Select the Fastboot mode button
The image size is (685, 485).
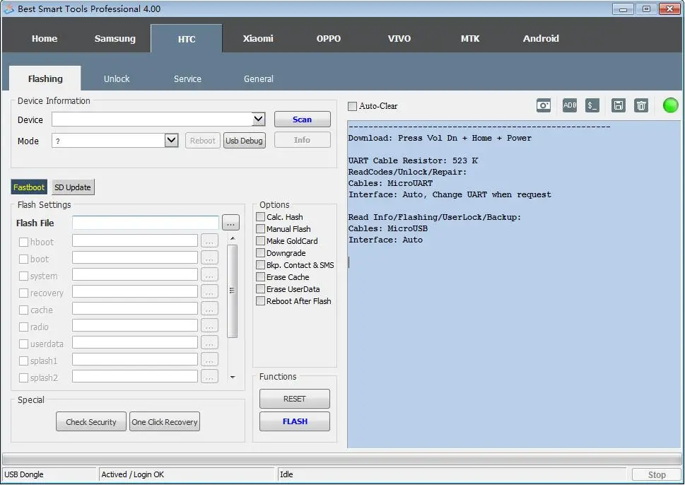click(x=29, y=187)
